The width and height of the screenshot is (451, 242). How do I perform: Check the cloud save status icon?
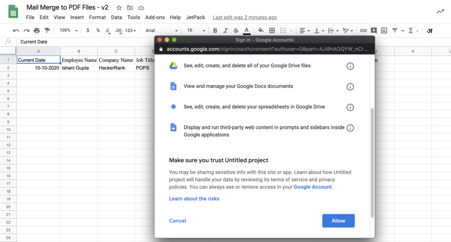pyautogui.click(x=141, y=8)
